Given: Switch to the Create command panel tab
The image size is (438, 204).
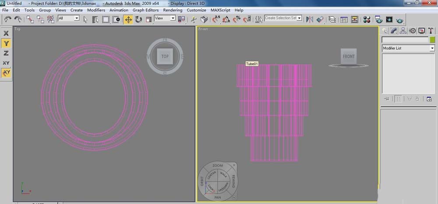Looking at the screenshot, I should pos(385,31).
